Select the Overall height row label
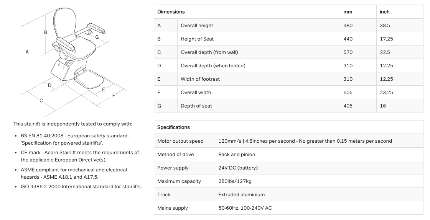The width and height of the screenshot is (430, 220). [x=197, y=26]
